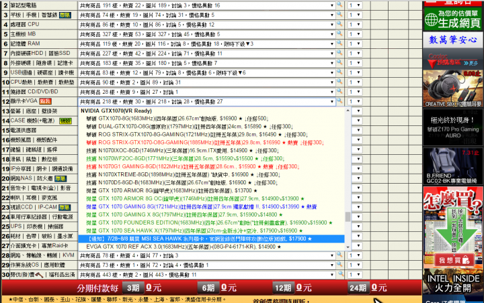Image resolution: width=484 pixels, height=303 pixels.
Task: Click the 顯示卡VGA category label
Action: point(24,101)
